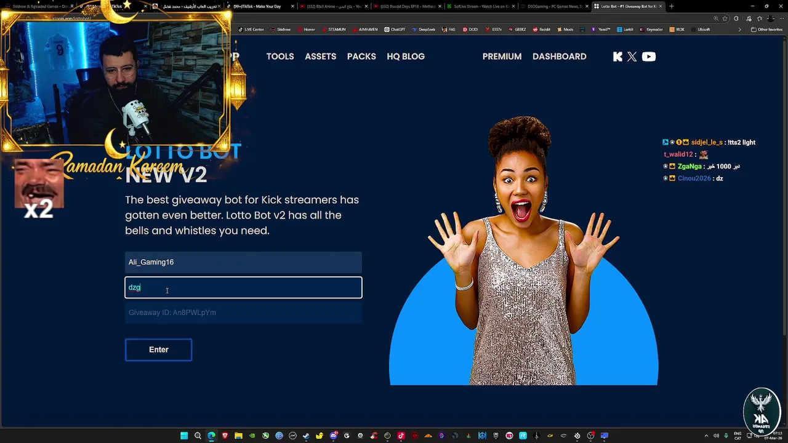Open the Skidrow bookmark

coord(280,30)
